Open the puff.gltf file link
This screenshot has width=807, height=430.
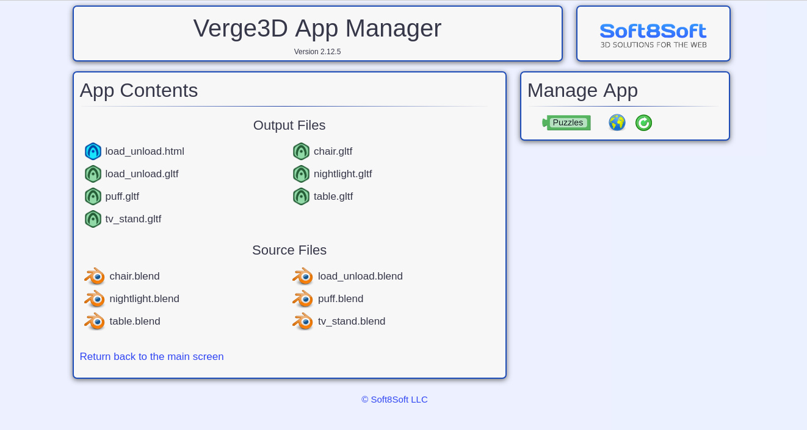122,196
